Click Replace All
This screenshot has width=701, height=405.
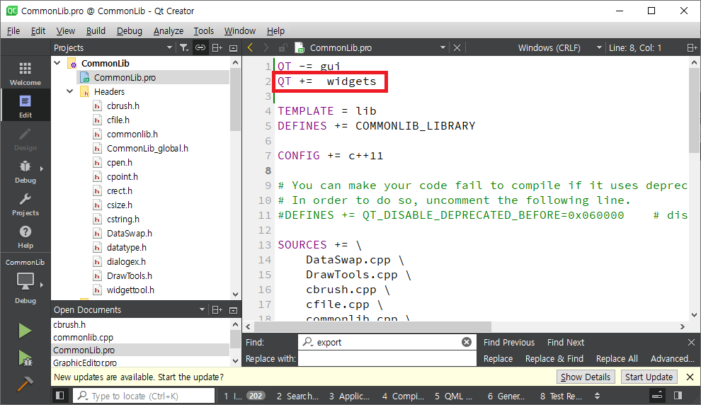coord(617,359)
